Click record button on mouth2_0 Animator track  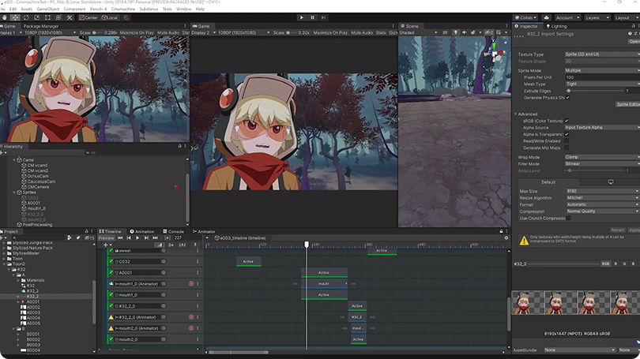[191, 328]
